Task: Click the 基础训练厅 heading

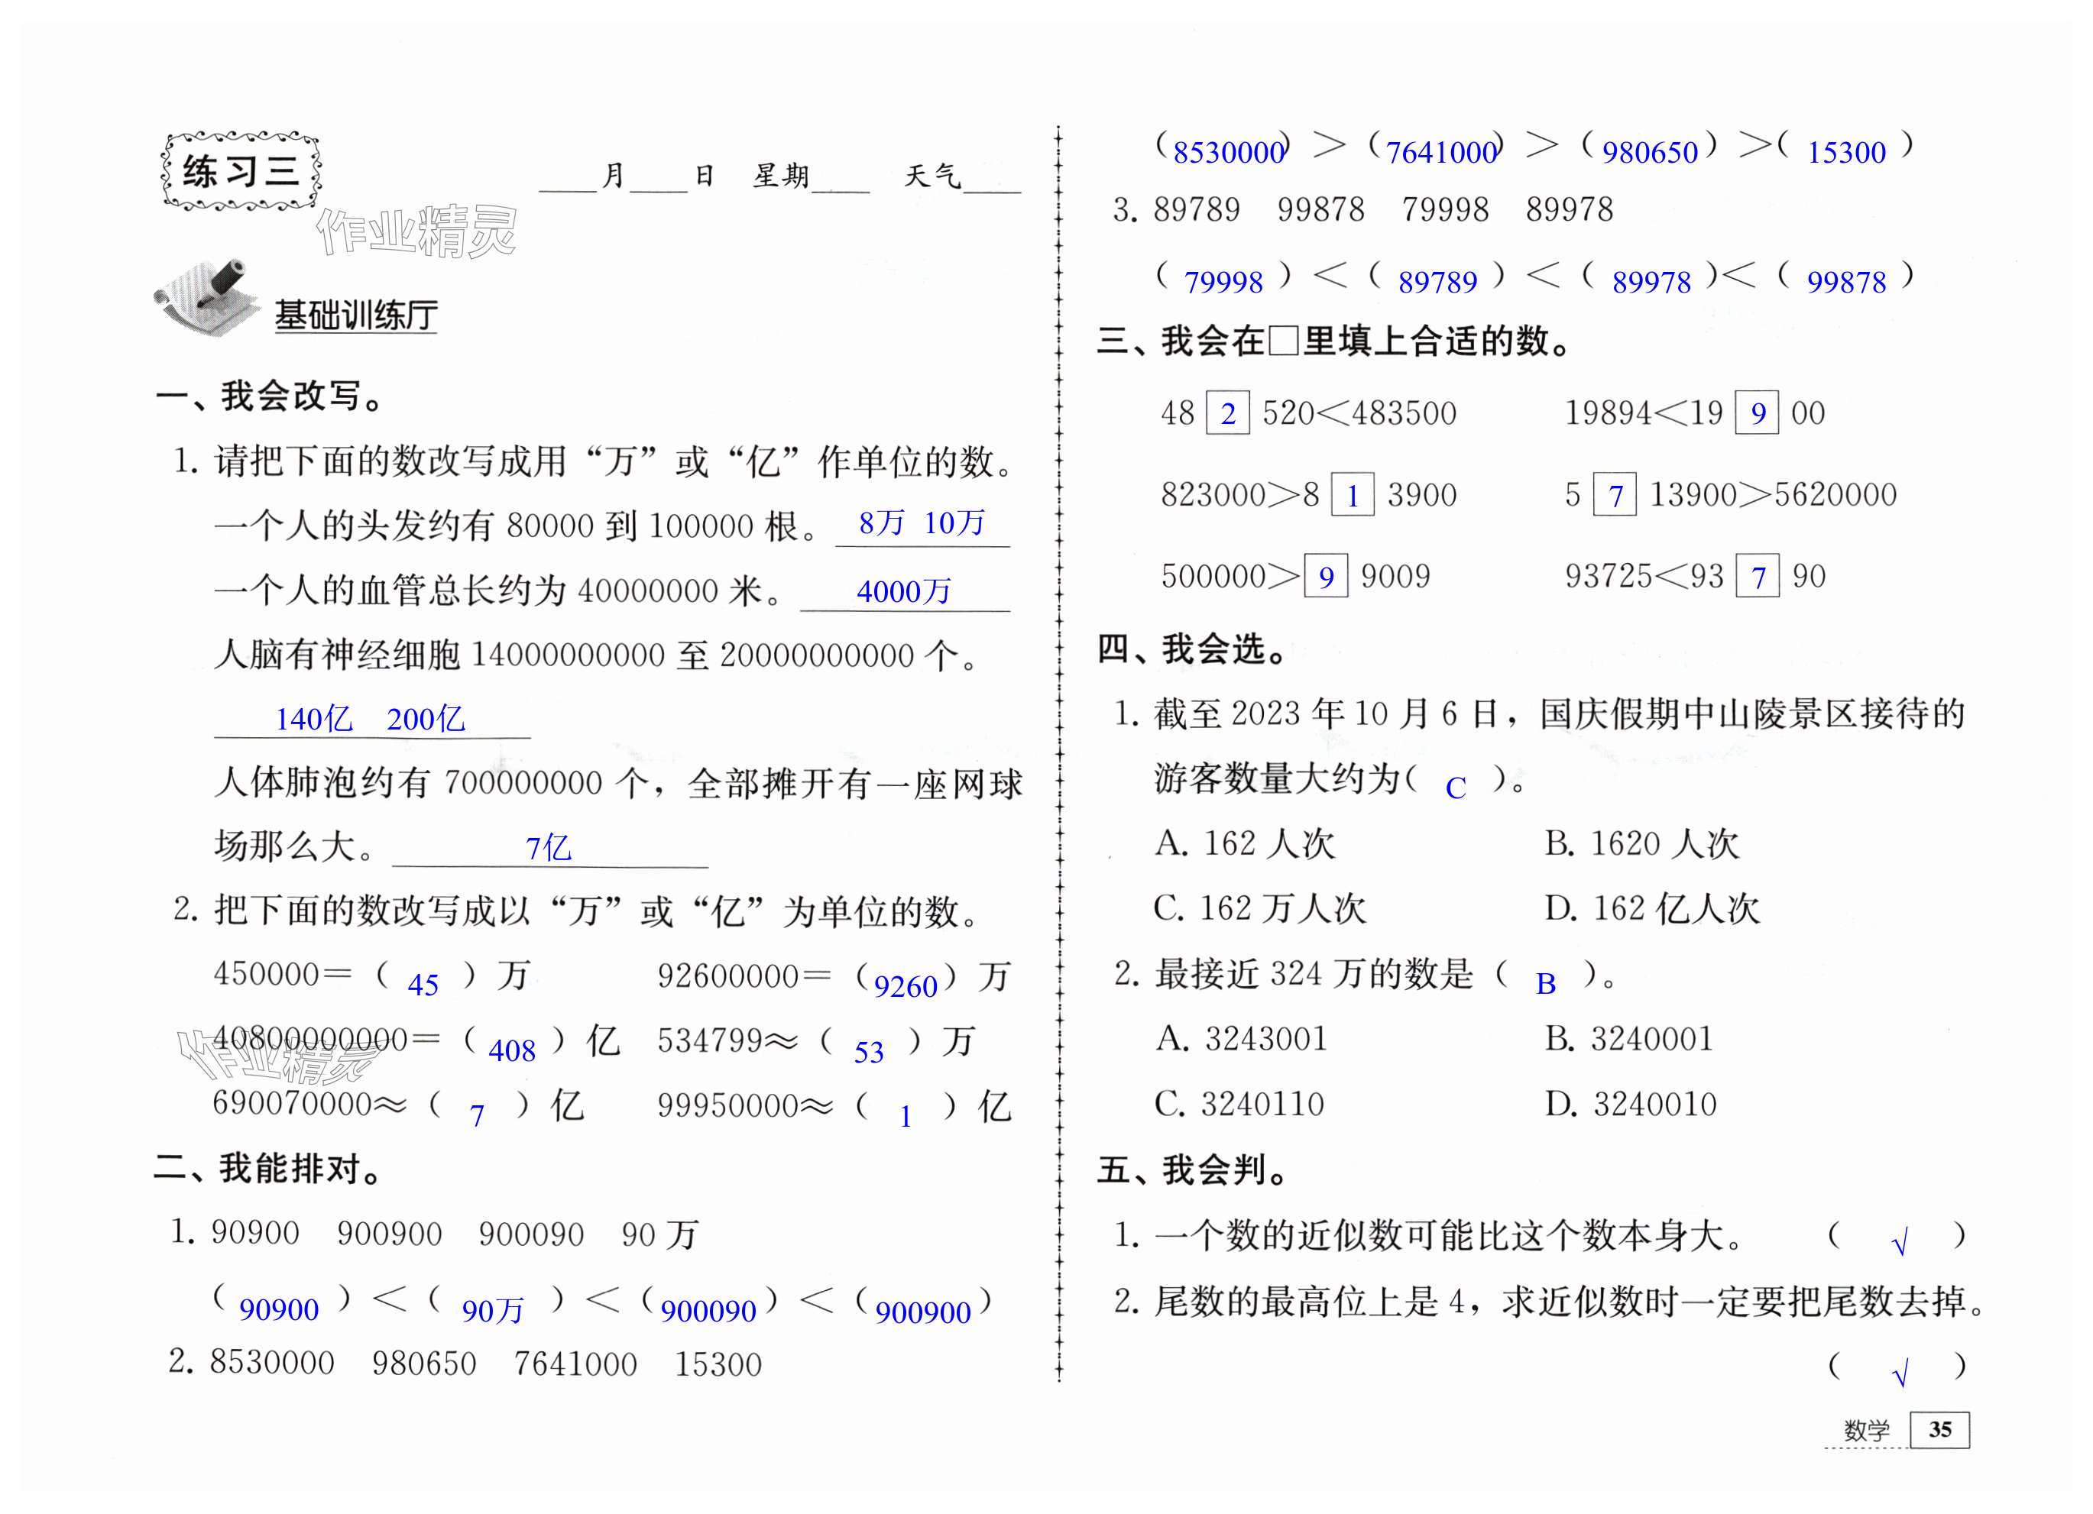Action: click(x=356, y=315)
